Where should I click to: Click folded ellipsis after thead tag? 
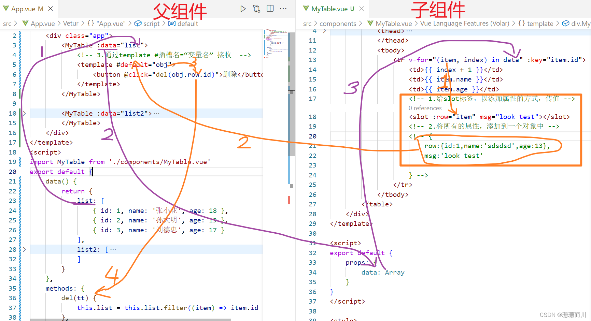(409, 31)
